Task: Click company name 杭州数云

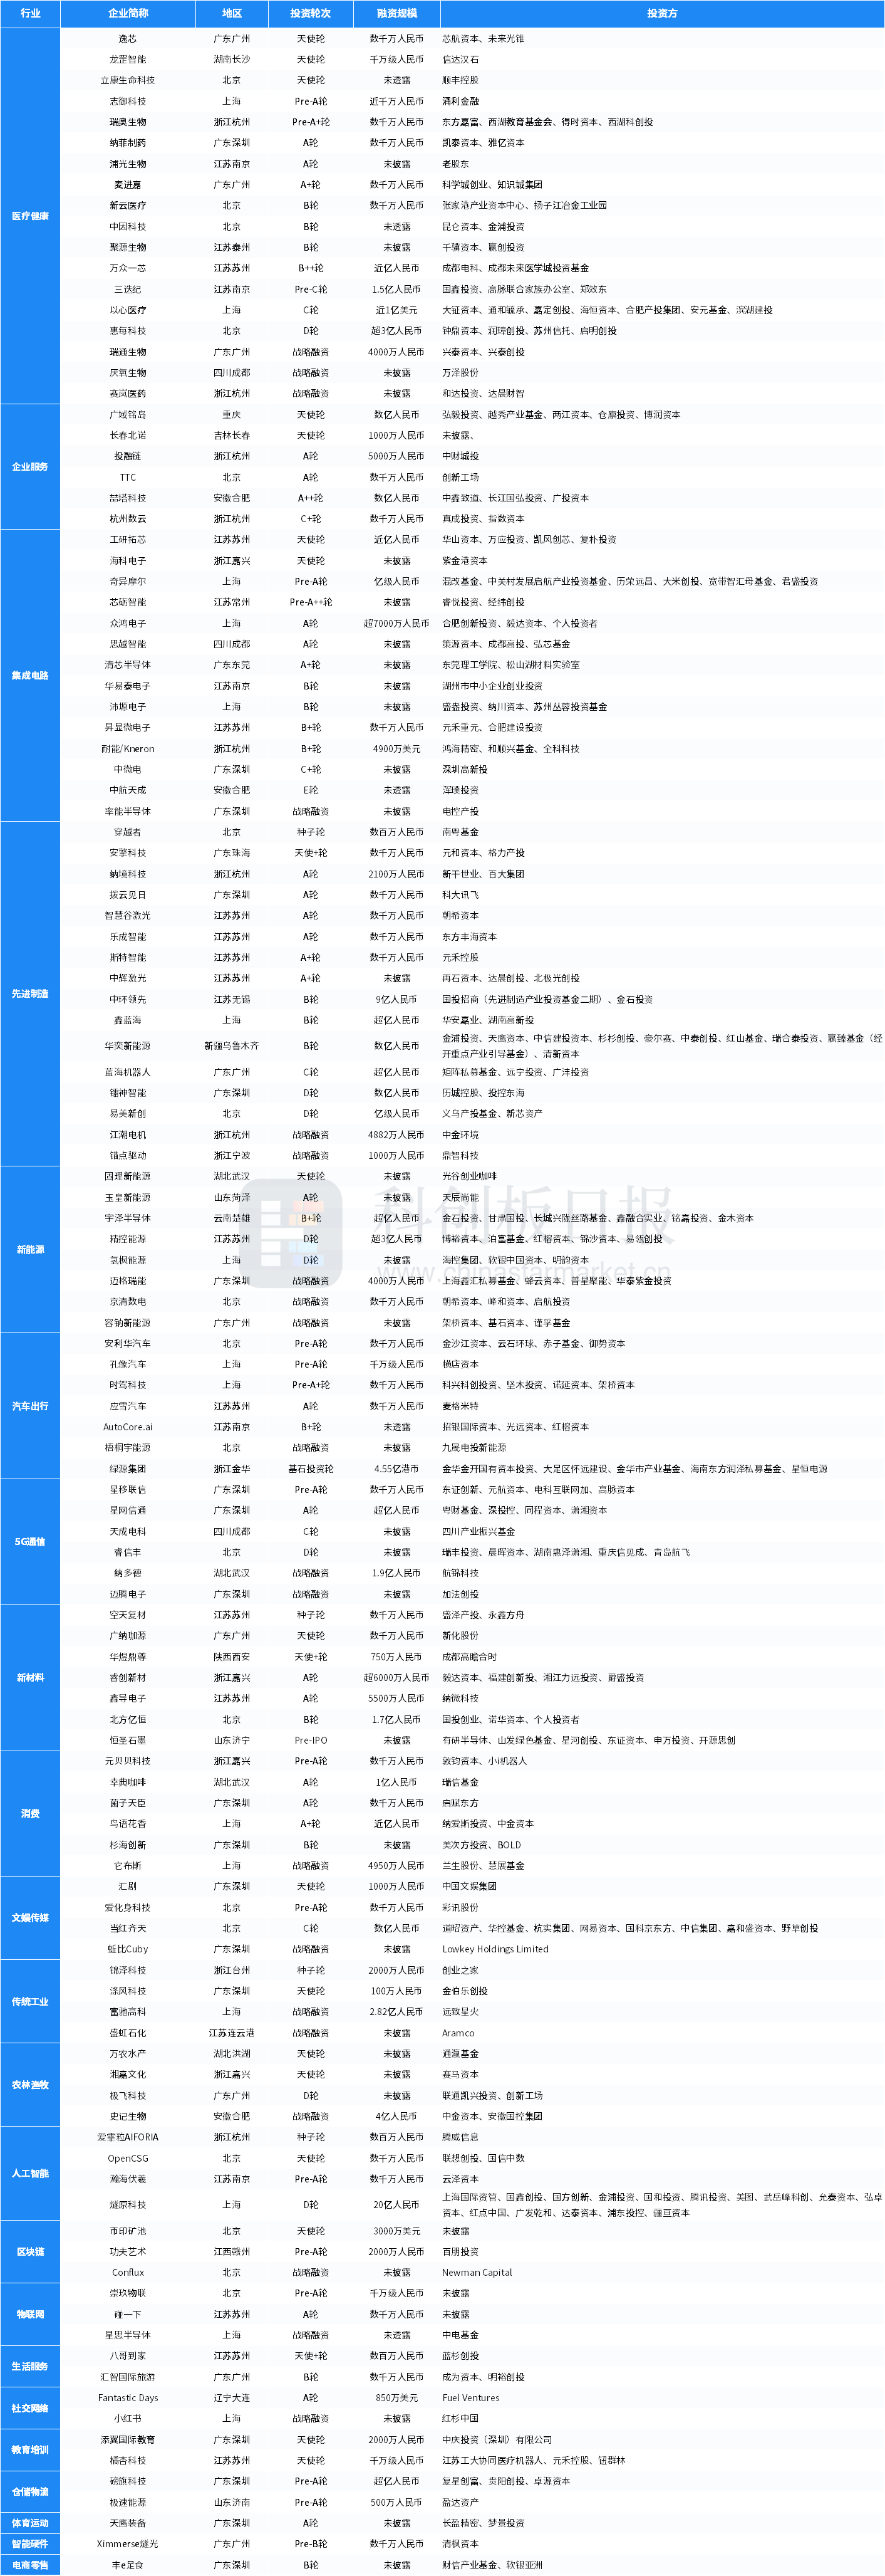Action: click(128, 519)
